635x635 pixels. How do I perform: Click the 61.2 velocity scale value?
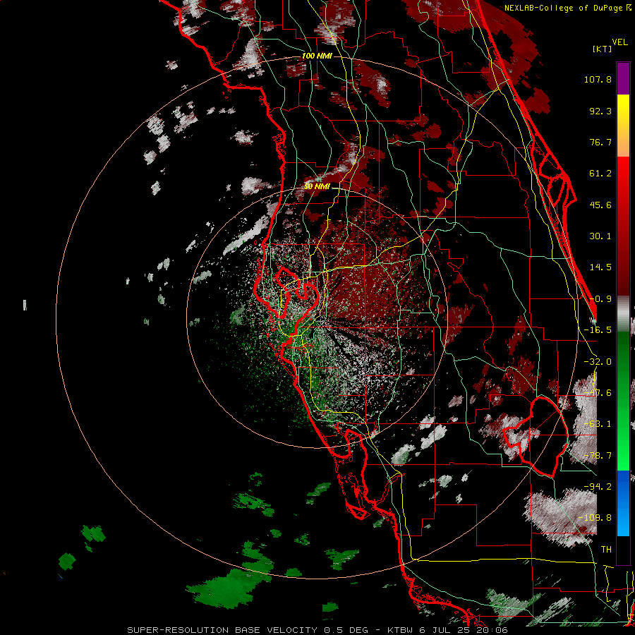click(x=600, y=174)
